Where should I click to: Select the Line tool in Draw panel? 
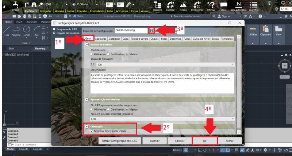(x=7, y=31)
